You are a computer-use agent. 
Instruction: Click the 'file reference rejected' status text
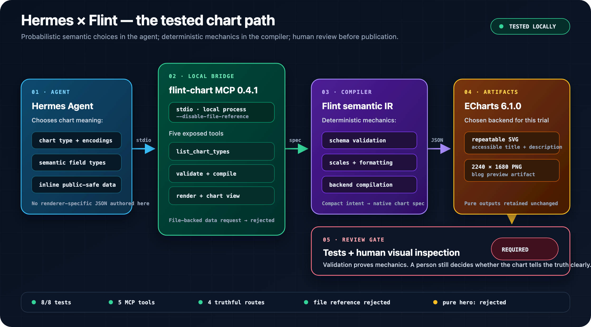tap(352, 302)
